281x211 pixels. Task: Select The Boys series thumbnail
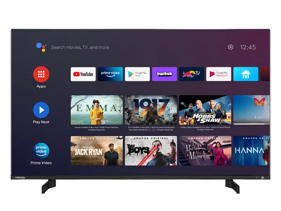pos(151,151)
